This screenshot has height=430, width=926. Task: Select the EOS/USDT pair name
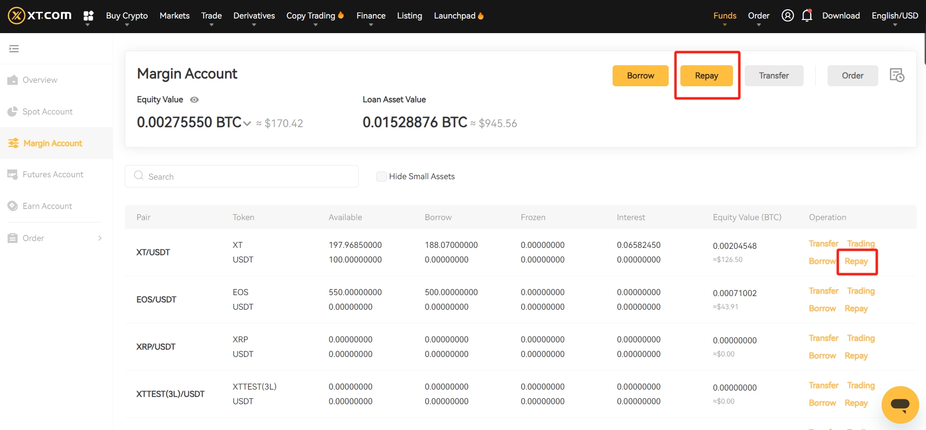[x=156, y=299]
